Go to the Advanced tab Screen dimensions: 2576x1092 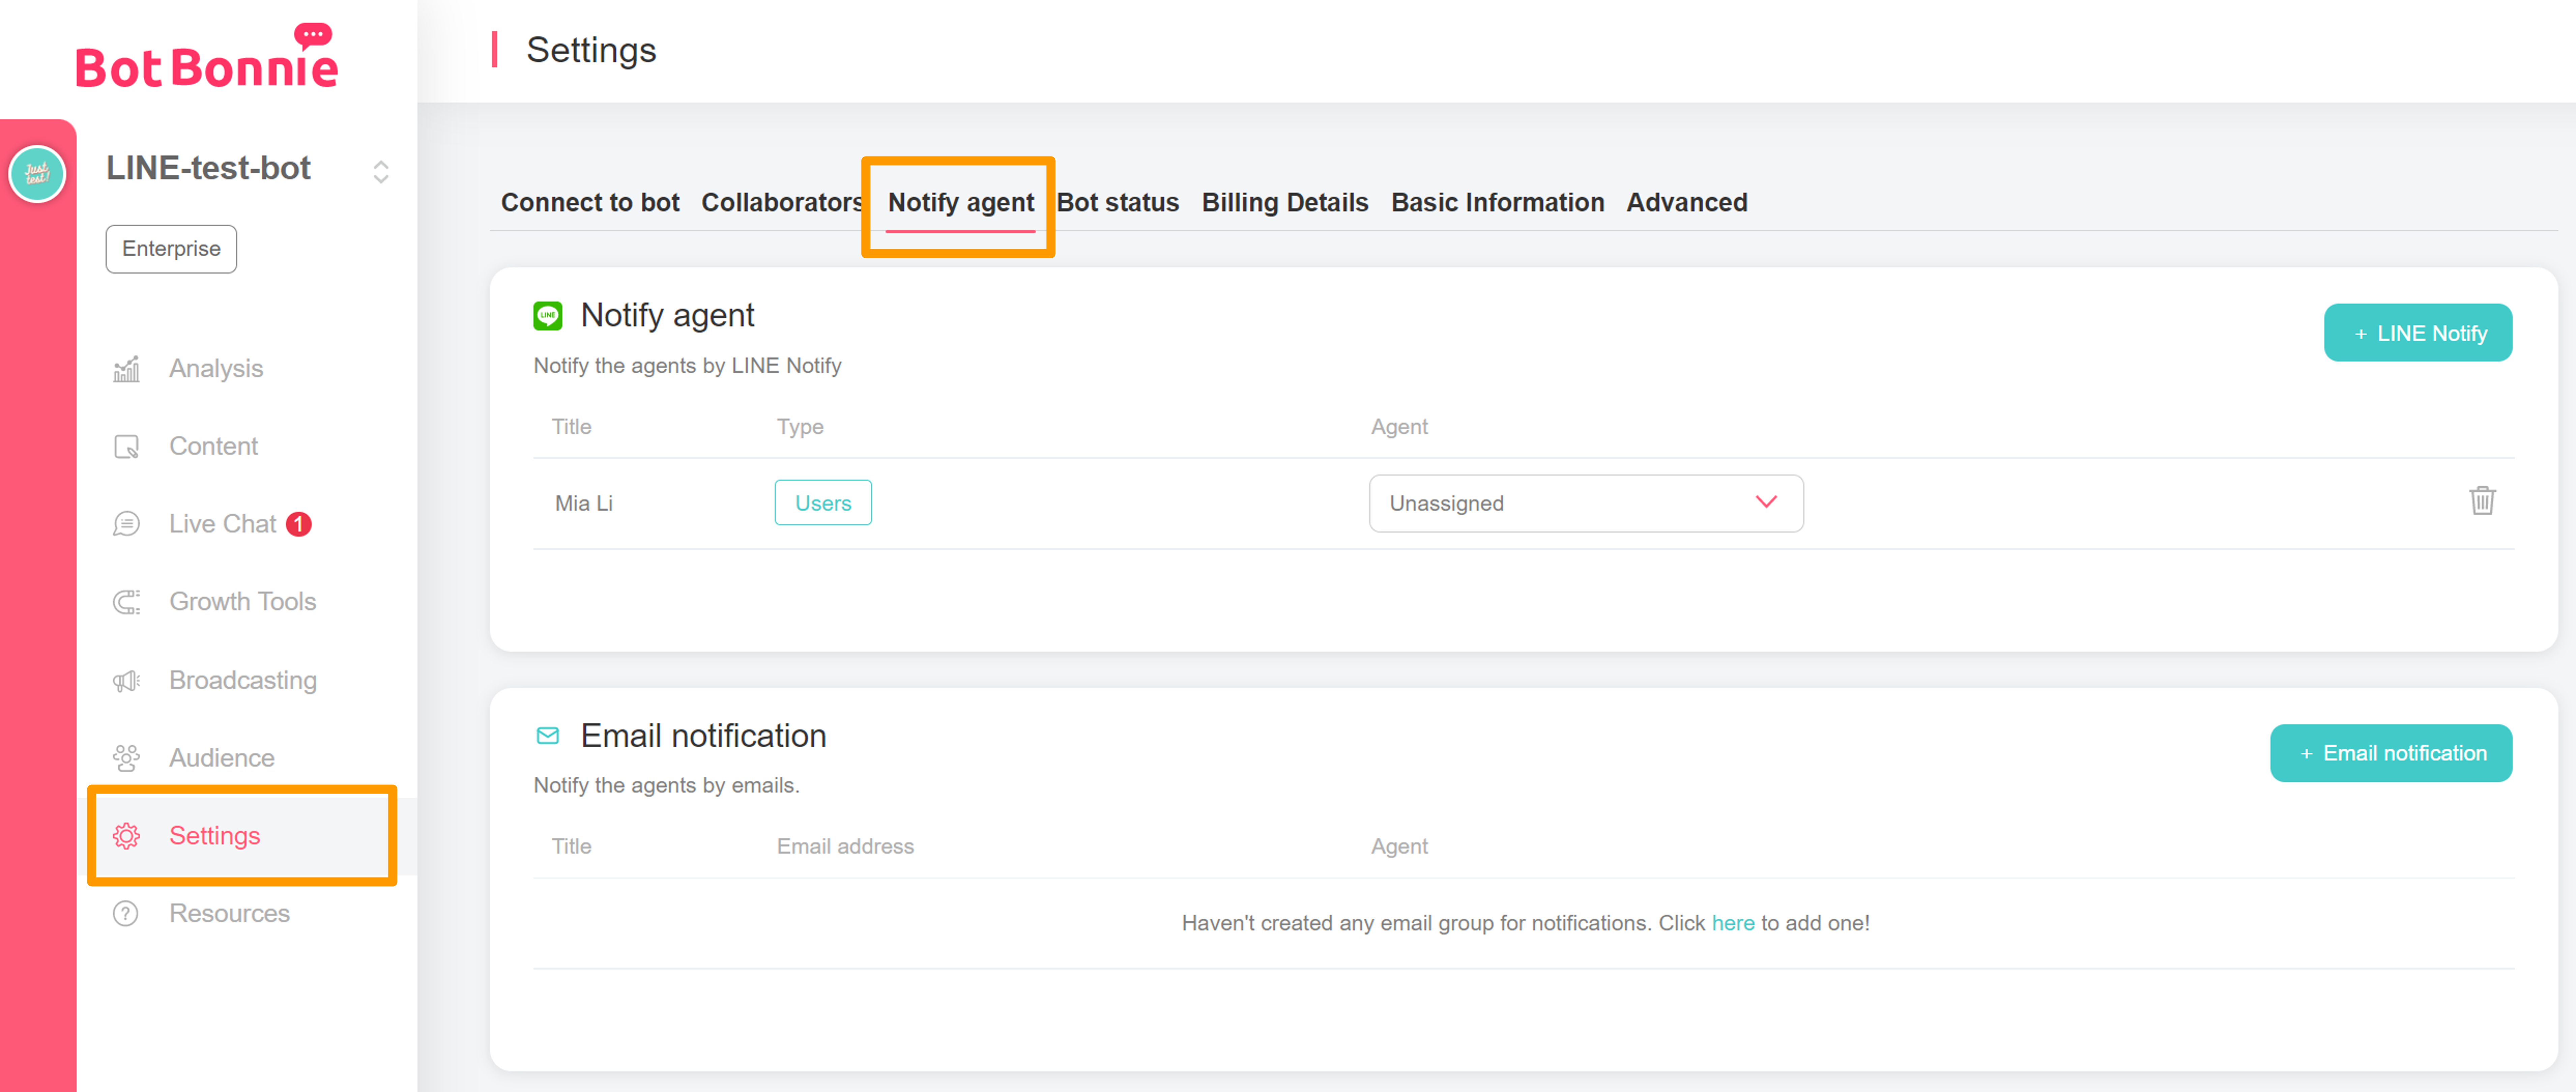(x=1686, y=203)
